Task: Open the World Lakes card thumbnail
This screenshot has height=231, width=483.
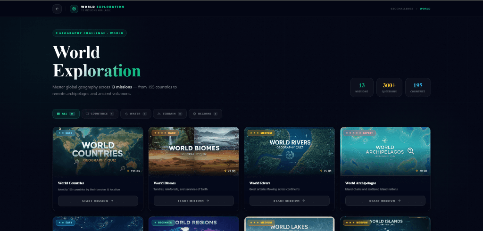Action: 290,223
